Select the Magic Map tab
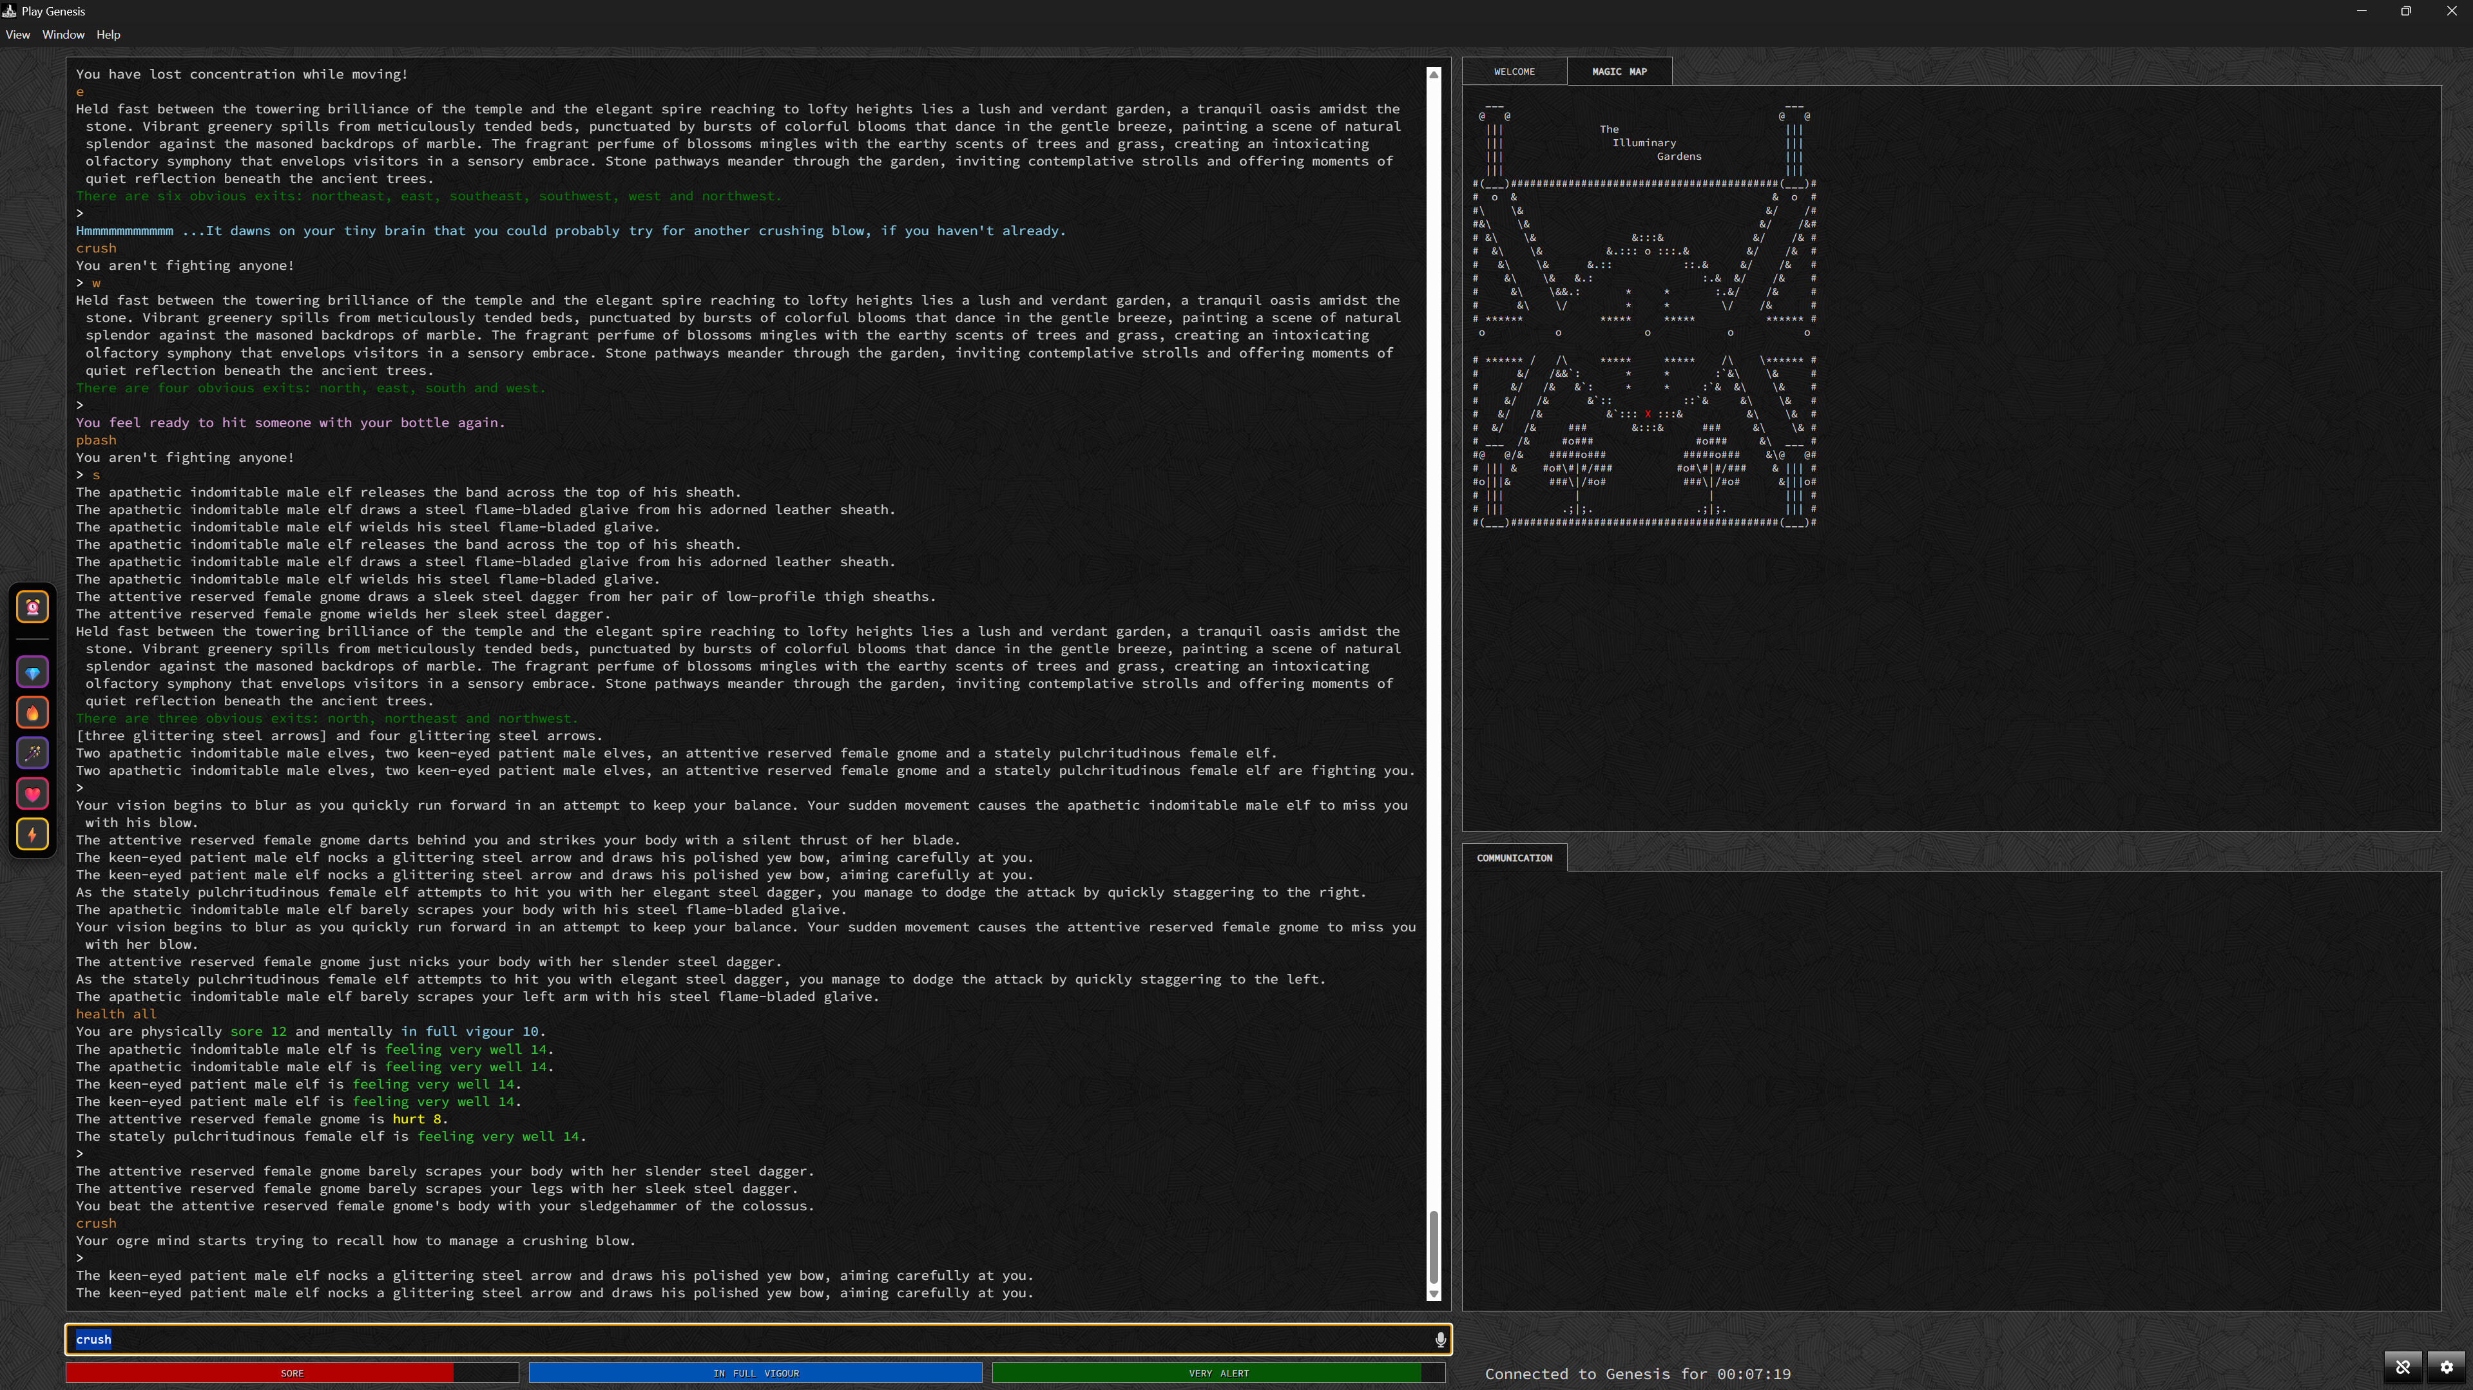Viewport: 2473px width, 1390px height. click(1619, 72)
